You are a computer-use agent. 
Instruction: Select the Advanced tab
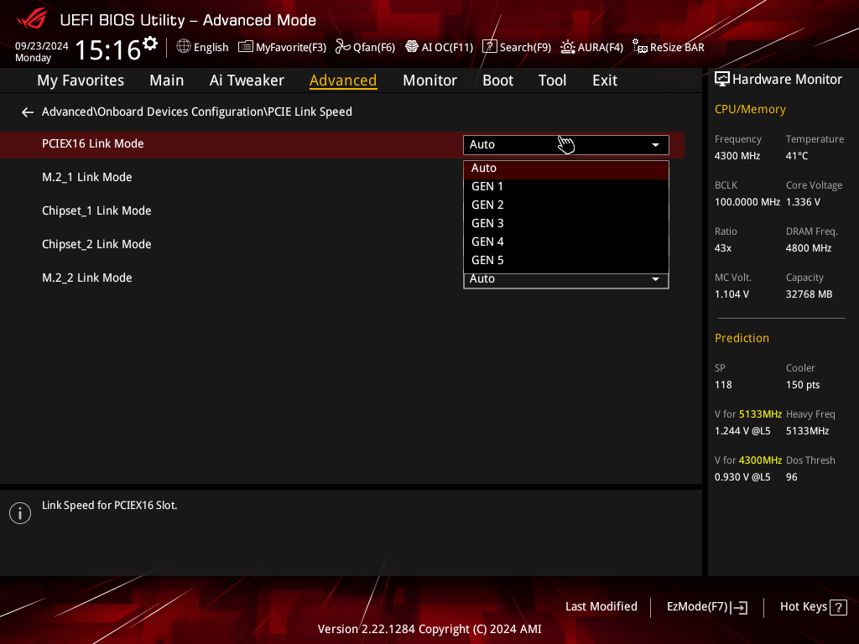coord(343,80)
